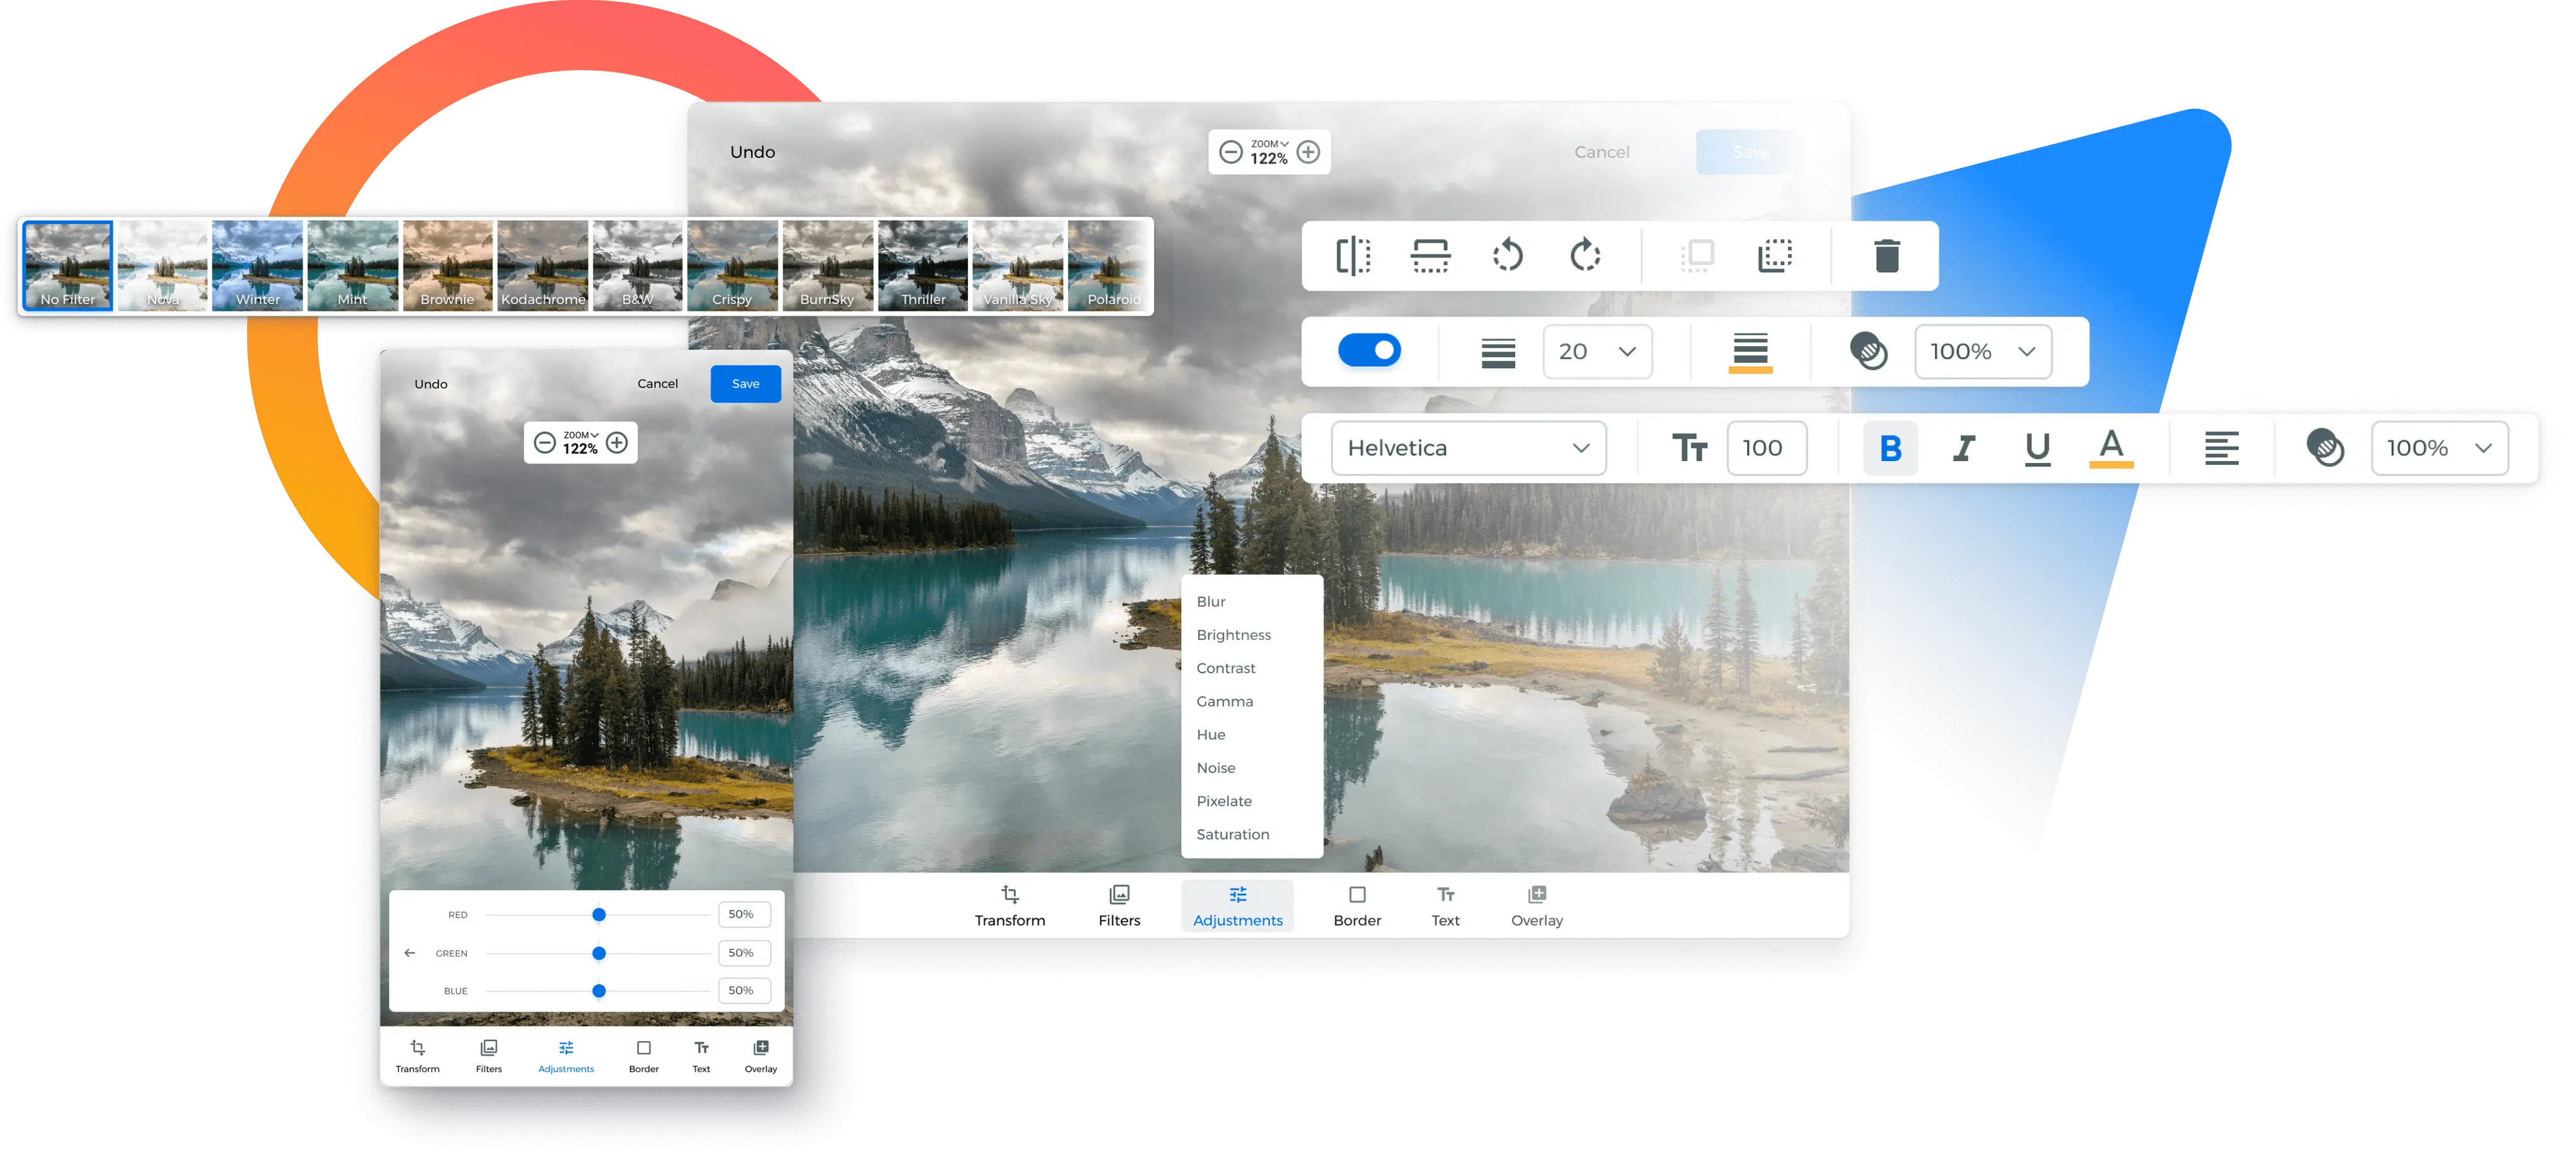The width and height of the screenshot is (2576, 1160).
Task: Choose Saturation in the adjustments list
Action: (1232, 834)
